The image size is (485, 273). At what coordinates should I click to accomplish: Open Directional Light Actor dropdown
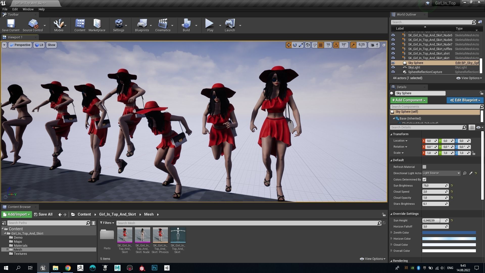tap(441, 173)
